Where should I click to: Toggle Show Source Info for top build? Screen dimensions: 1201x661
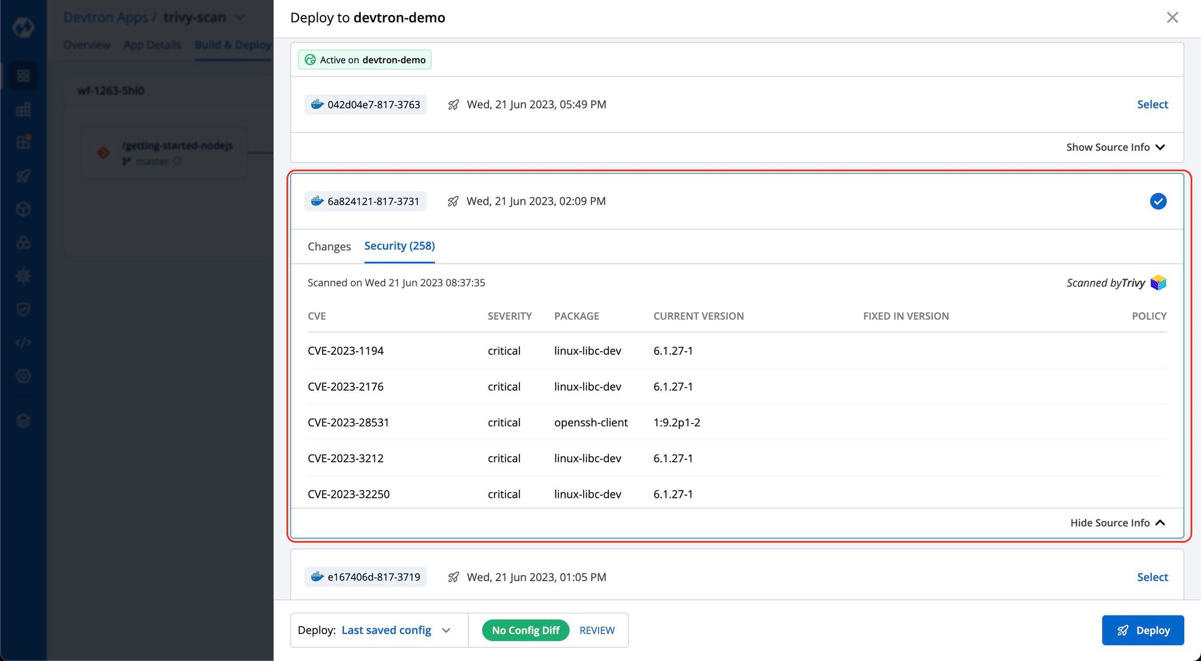pyautogui.click(x=1116, y=146)
